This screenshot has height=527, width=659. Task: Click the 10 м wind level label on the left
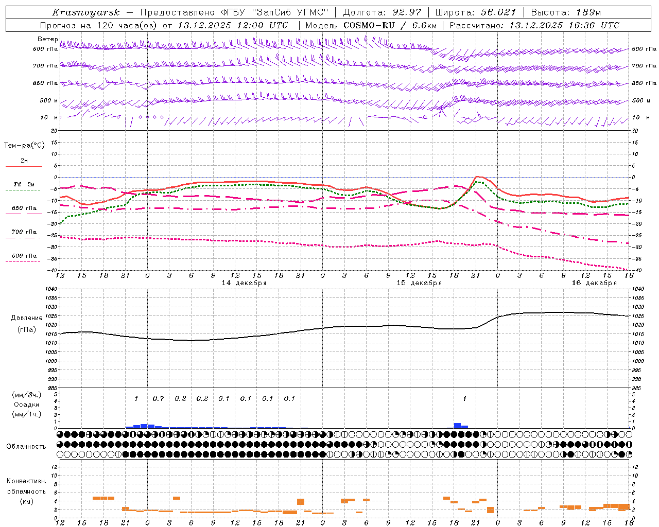[49, 117]
